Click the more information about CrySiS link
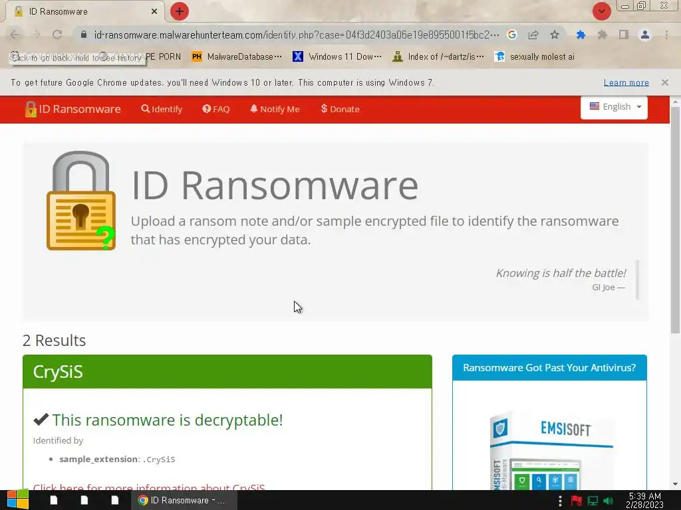Image resolution: width=681 pixels, height=510 pixels. (149, 487)
